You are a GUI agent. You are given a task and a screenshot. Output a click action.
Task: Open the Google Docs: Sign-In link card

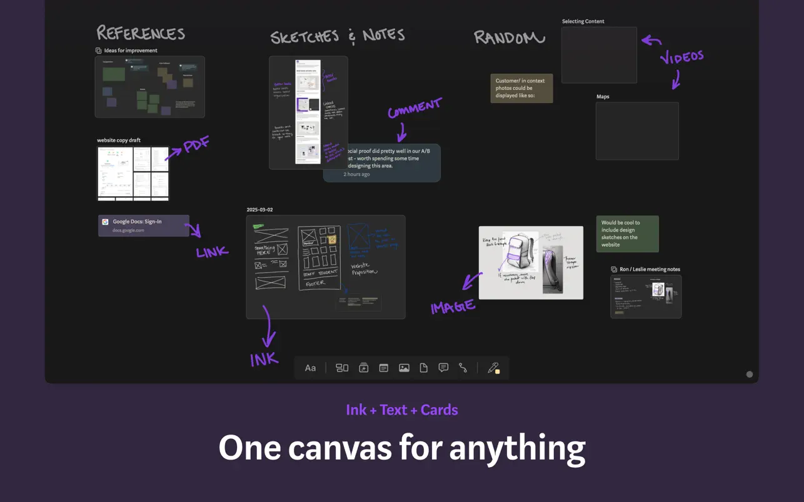(x=143, y=225)
